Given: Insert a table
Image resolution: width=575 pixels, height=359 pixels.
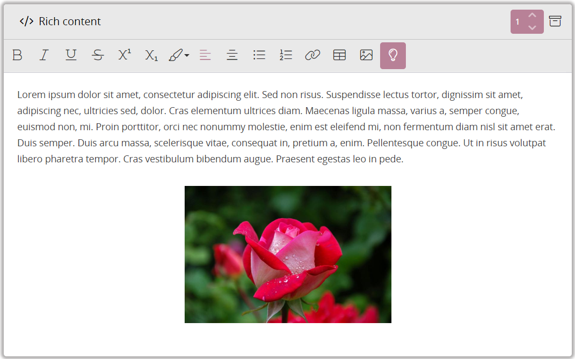Looking at the screenshot, I should pyautogui.click(x=339, y=55).
